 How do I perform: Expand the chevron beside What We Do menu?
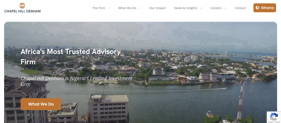(x=140, y=8)
